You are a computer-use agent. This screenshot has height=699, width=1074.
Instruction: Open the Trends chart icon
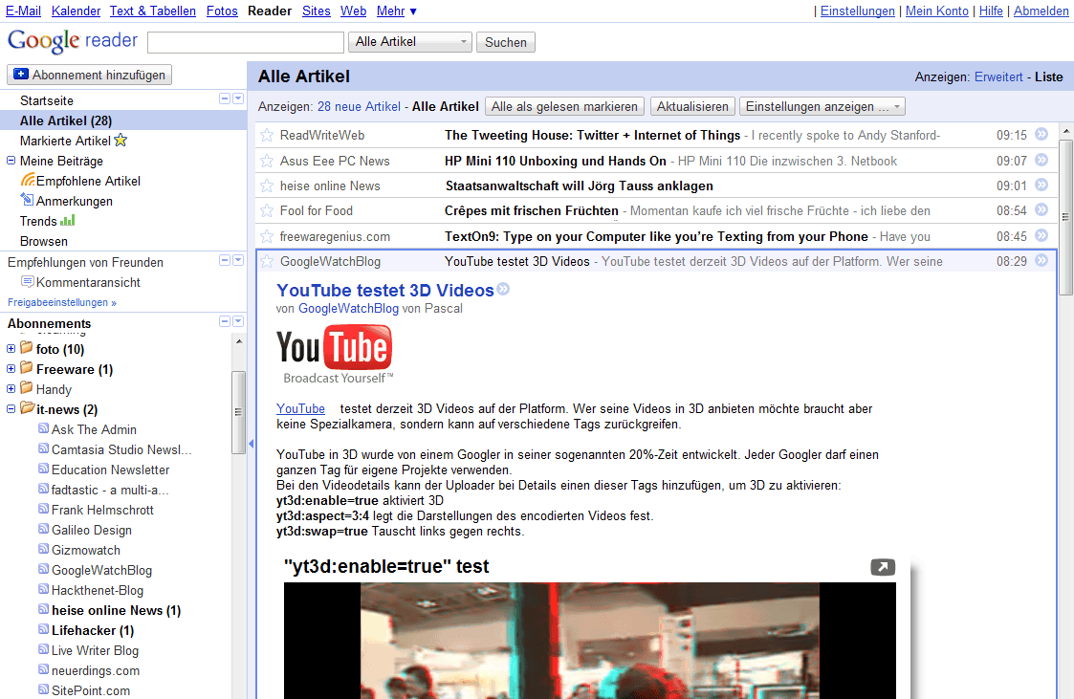[68, 221]
